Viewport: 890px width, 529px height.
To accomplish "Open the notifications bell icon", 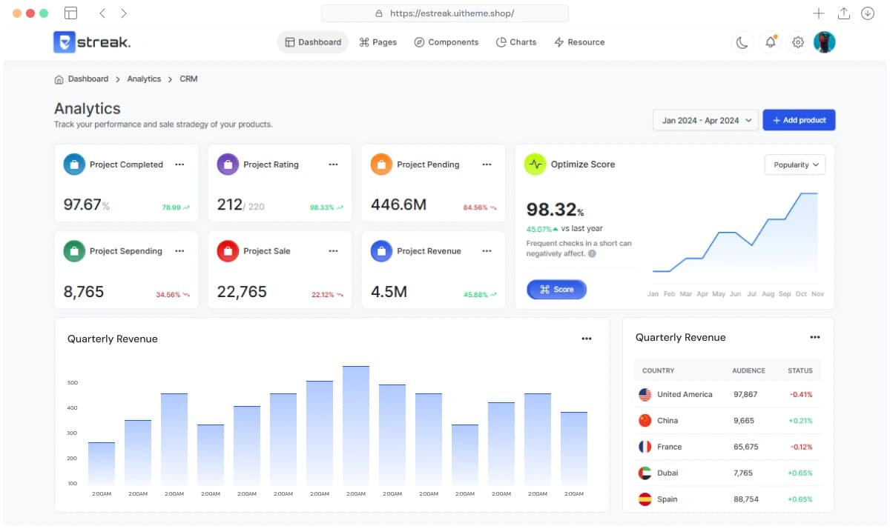I will point(771,42).
